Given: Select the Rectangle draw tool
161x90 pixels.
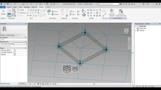Looking at the screenshot, I should point(31,10).
